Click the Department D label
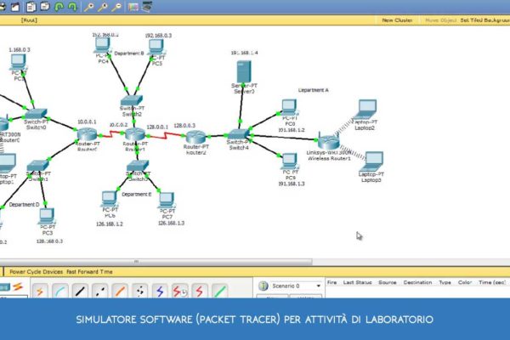This screenshot has width=510, height=340. click(x=24, y=204)
